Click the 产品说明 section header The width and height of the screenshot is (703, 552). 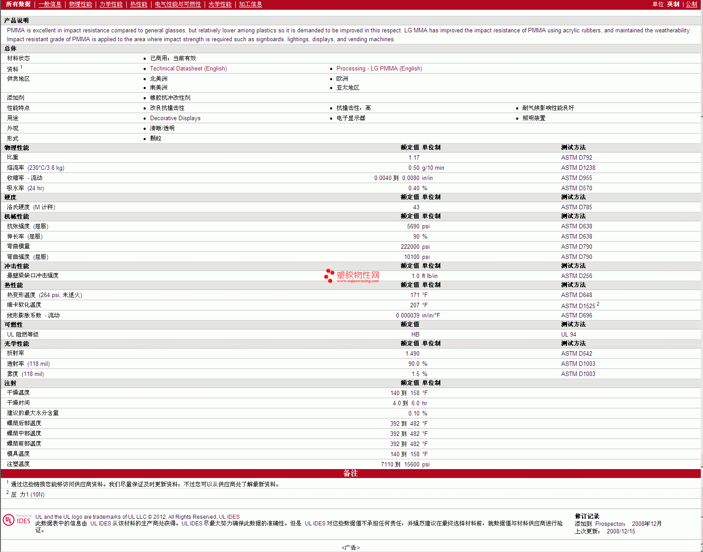[x=16, y=20]
